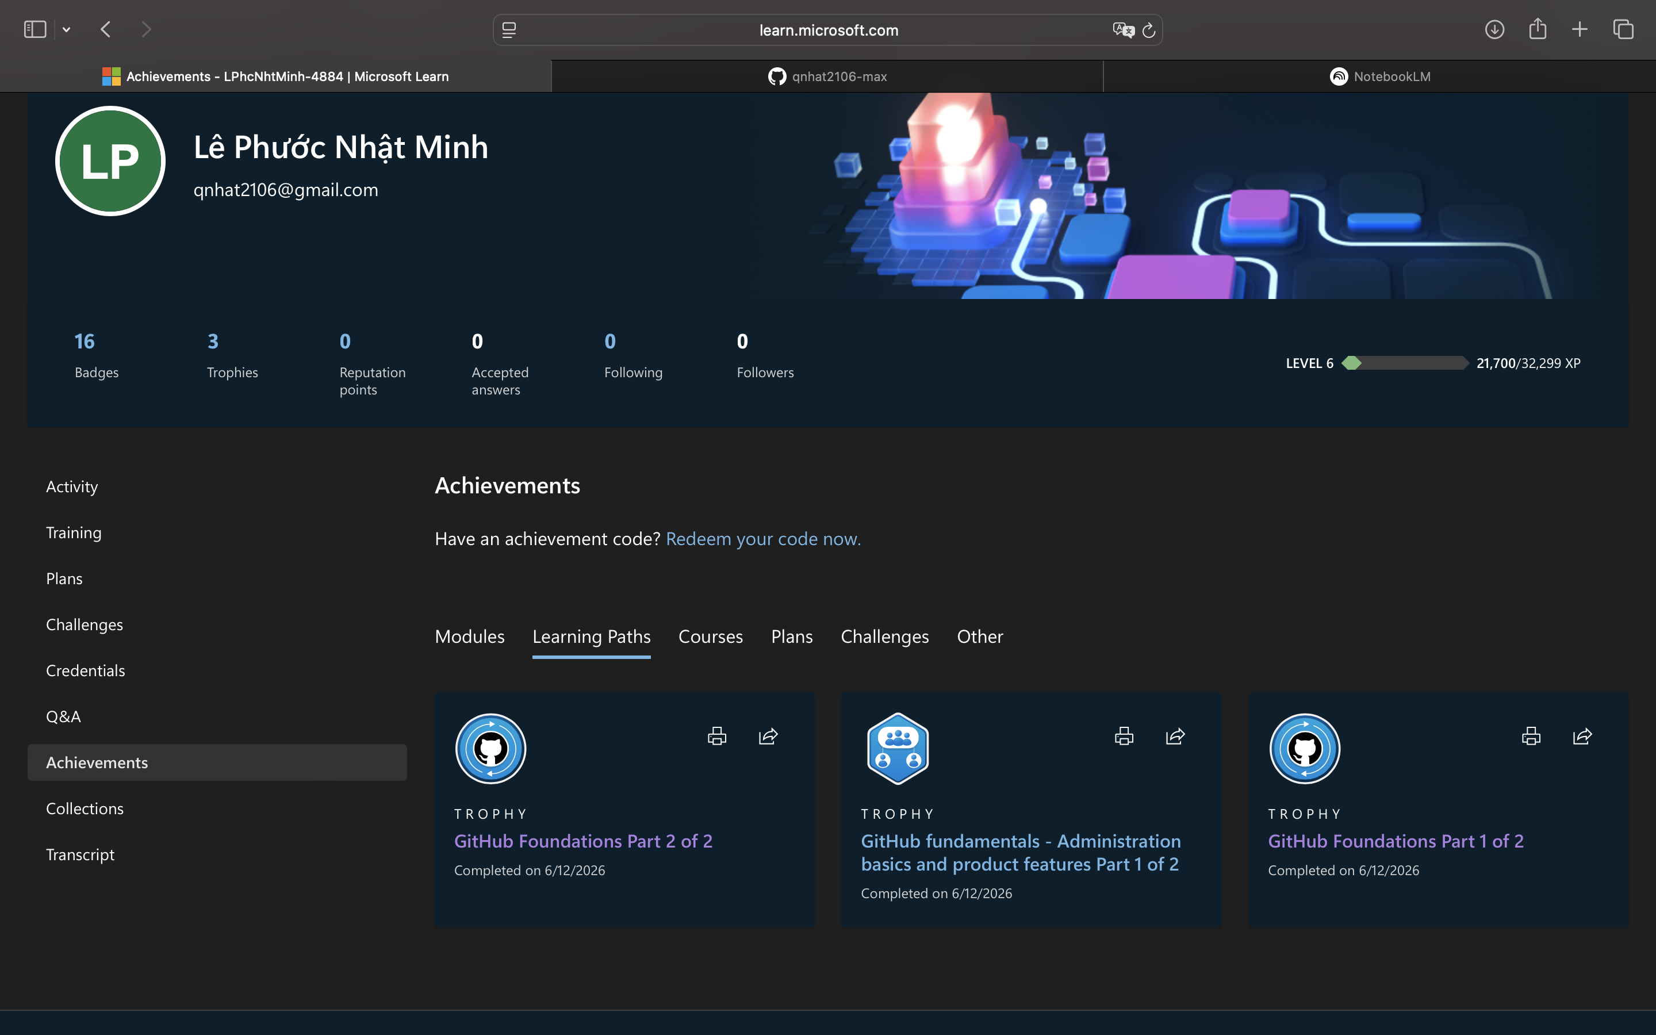Click the Administration basics trophy badge icon
Image resolution: width=1656 pixels, height=1035 pixels.
[x=898, y=748]
